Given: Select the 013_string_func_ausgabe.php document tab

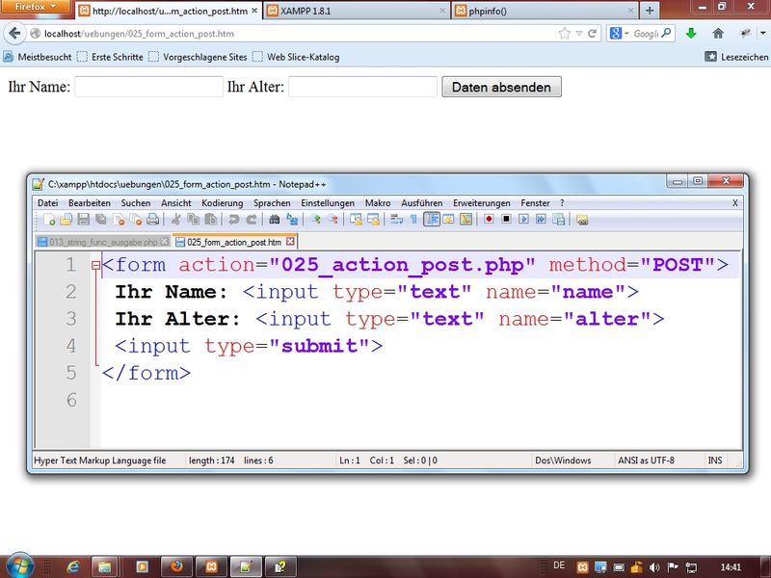Looking at the screenshot, I should click(x=96, y=242).
